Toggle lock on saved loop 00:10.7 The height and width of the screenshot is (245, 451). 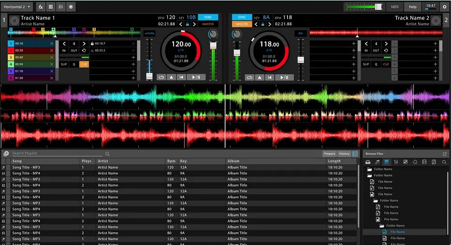click(x=92, y=43)
